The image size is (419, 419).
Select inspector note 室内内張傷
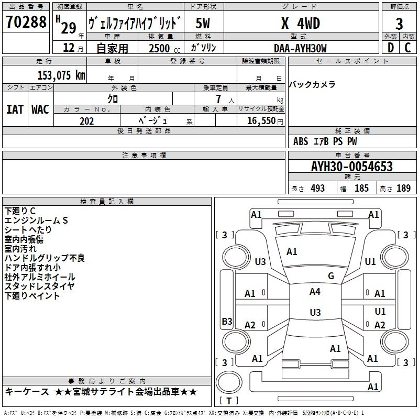click(24, 239)
